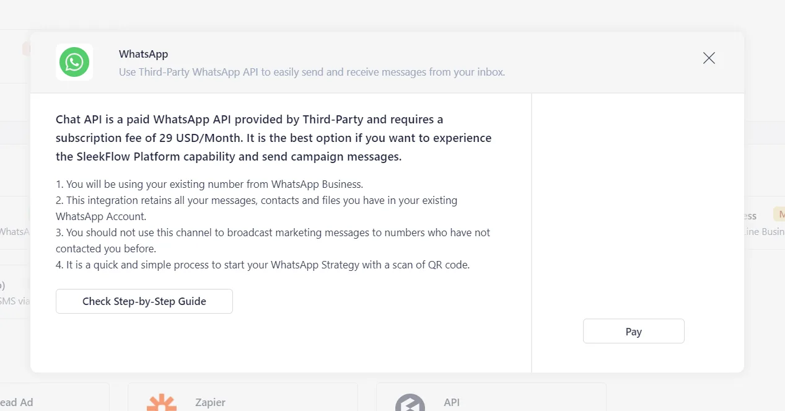Click the yellow badge at the right edge
Viewport: 785px width, 411px height.
779,214
